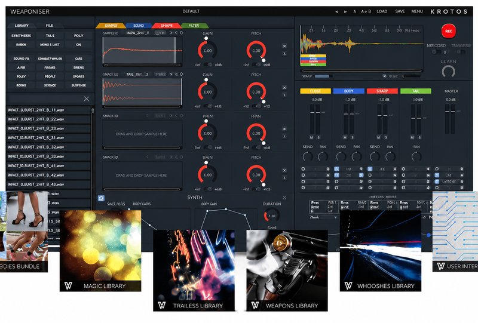Click the BODY channel PAN knob
The height and width of the screenshot is (323, 478).
(356, 156)
